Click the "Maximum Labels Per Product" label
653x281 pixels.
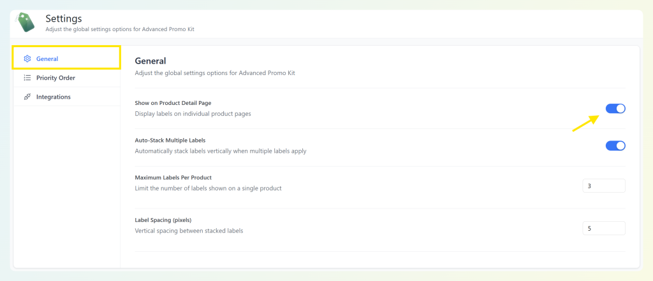(173, 177)
